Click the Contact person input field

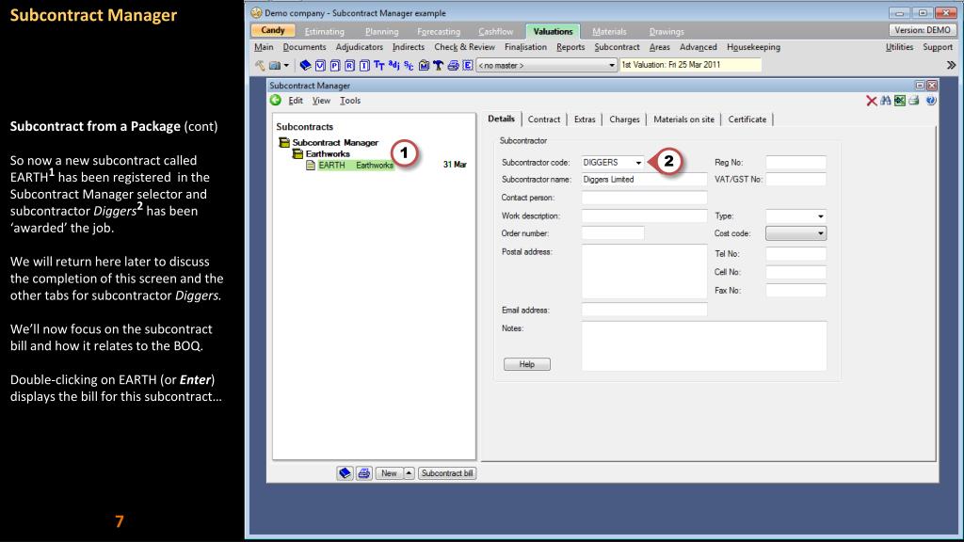click(644, 198)
